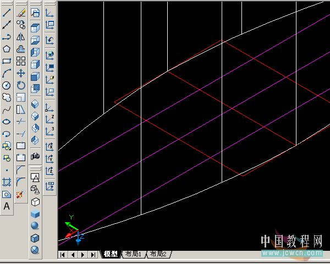Select the Break at Point tool
This screenshot has width=330, height=264.
(x=21, y=146)
